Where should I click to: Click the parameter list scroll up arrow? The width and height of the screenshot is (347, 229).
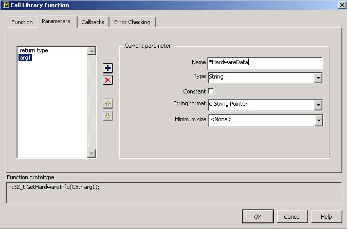coord(92,51)
